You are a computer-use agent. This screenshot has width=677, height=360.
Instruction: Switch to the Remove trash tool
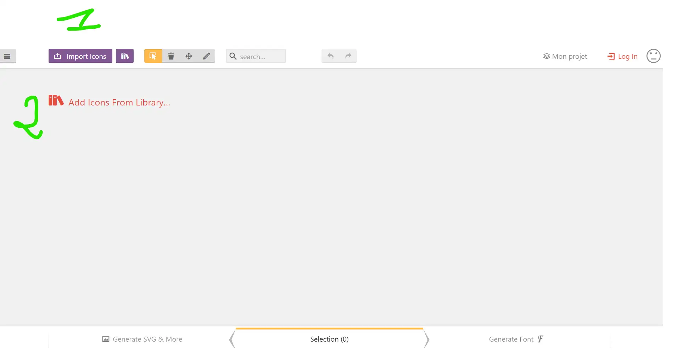tap(171, 56)
